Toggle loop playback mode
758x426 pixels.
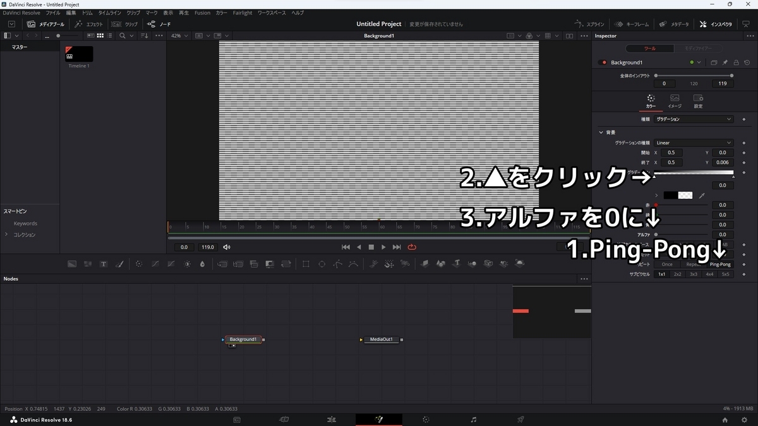point(412,247)
